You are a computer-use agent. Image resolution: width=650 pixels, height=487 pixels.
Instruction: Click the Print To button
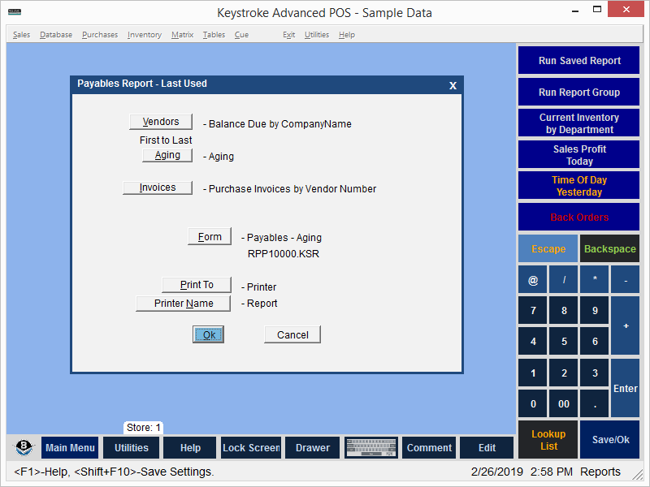[x=197, y=285]
